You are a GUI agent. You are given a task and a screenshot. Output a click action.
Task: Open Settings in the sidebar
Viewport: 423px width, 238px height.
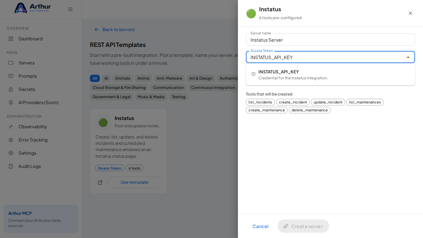pyautogui.click(x=41, y=153)
